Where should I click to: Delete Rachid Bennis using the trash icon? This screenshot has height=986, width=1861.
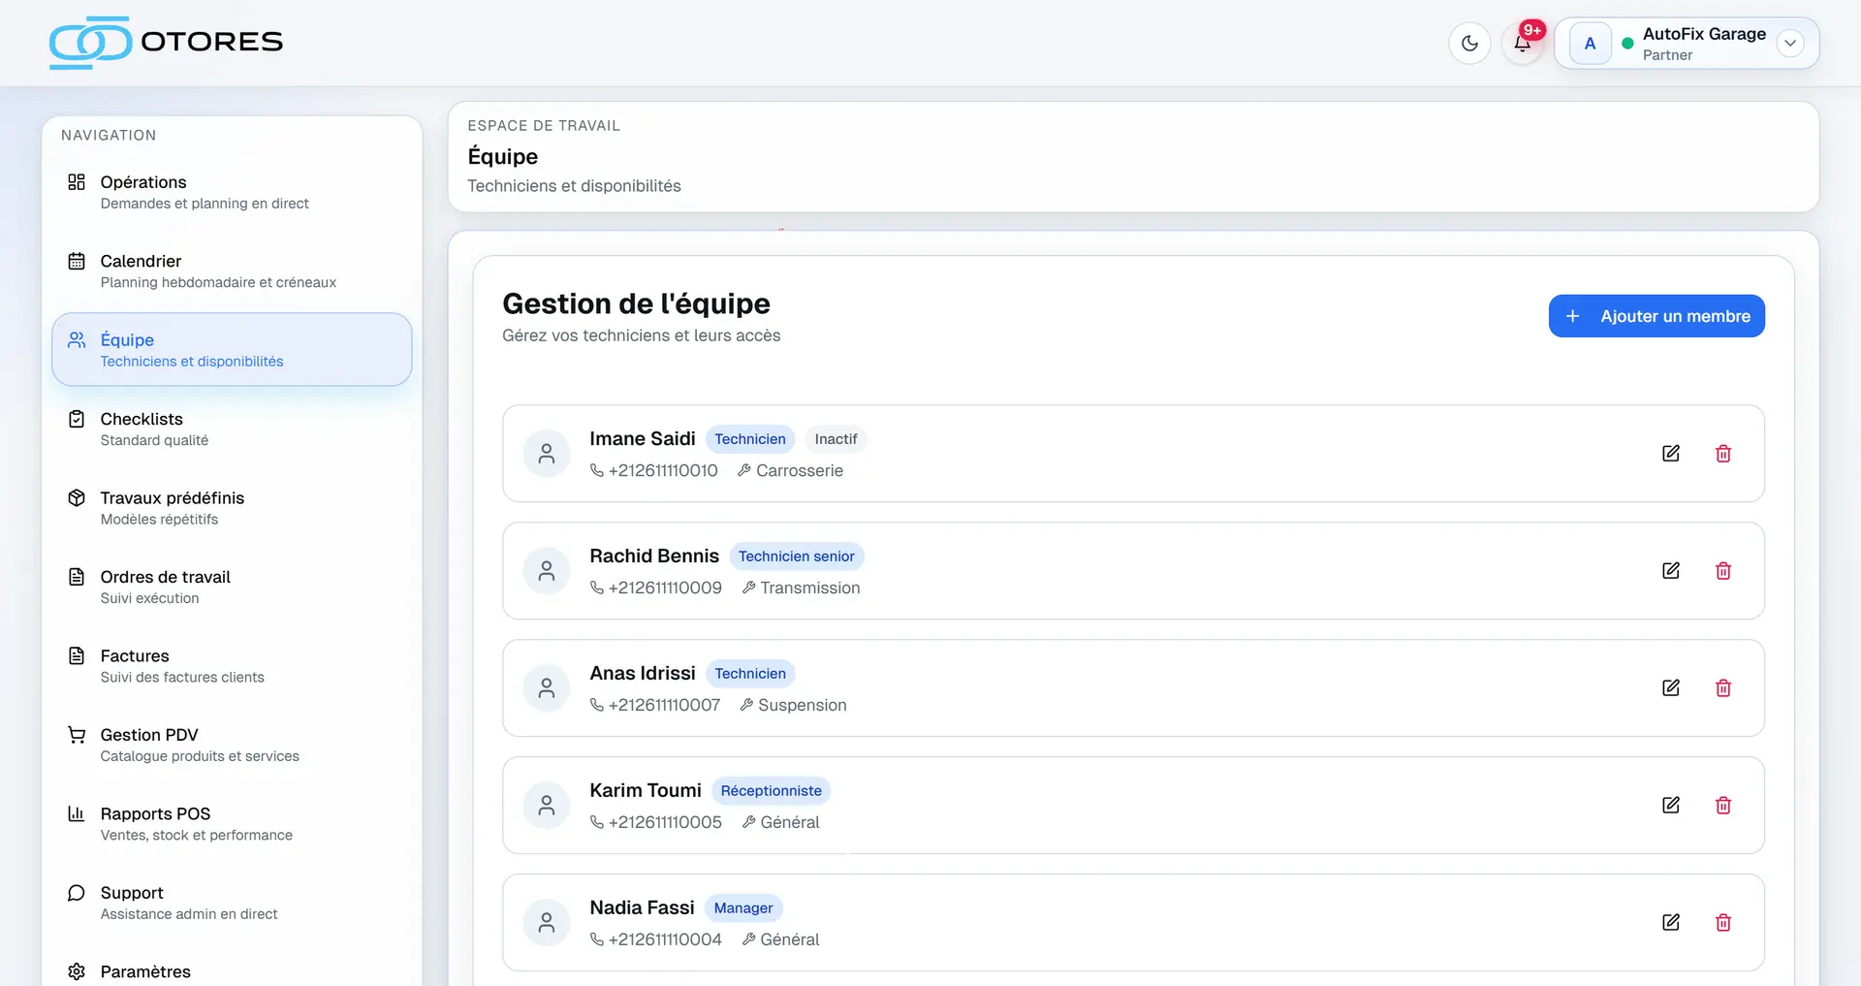(1722, 570)
